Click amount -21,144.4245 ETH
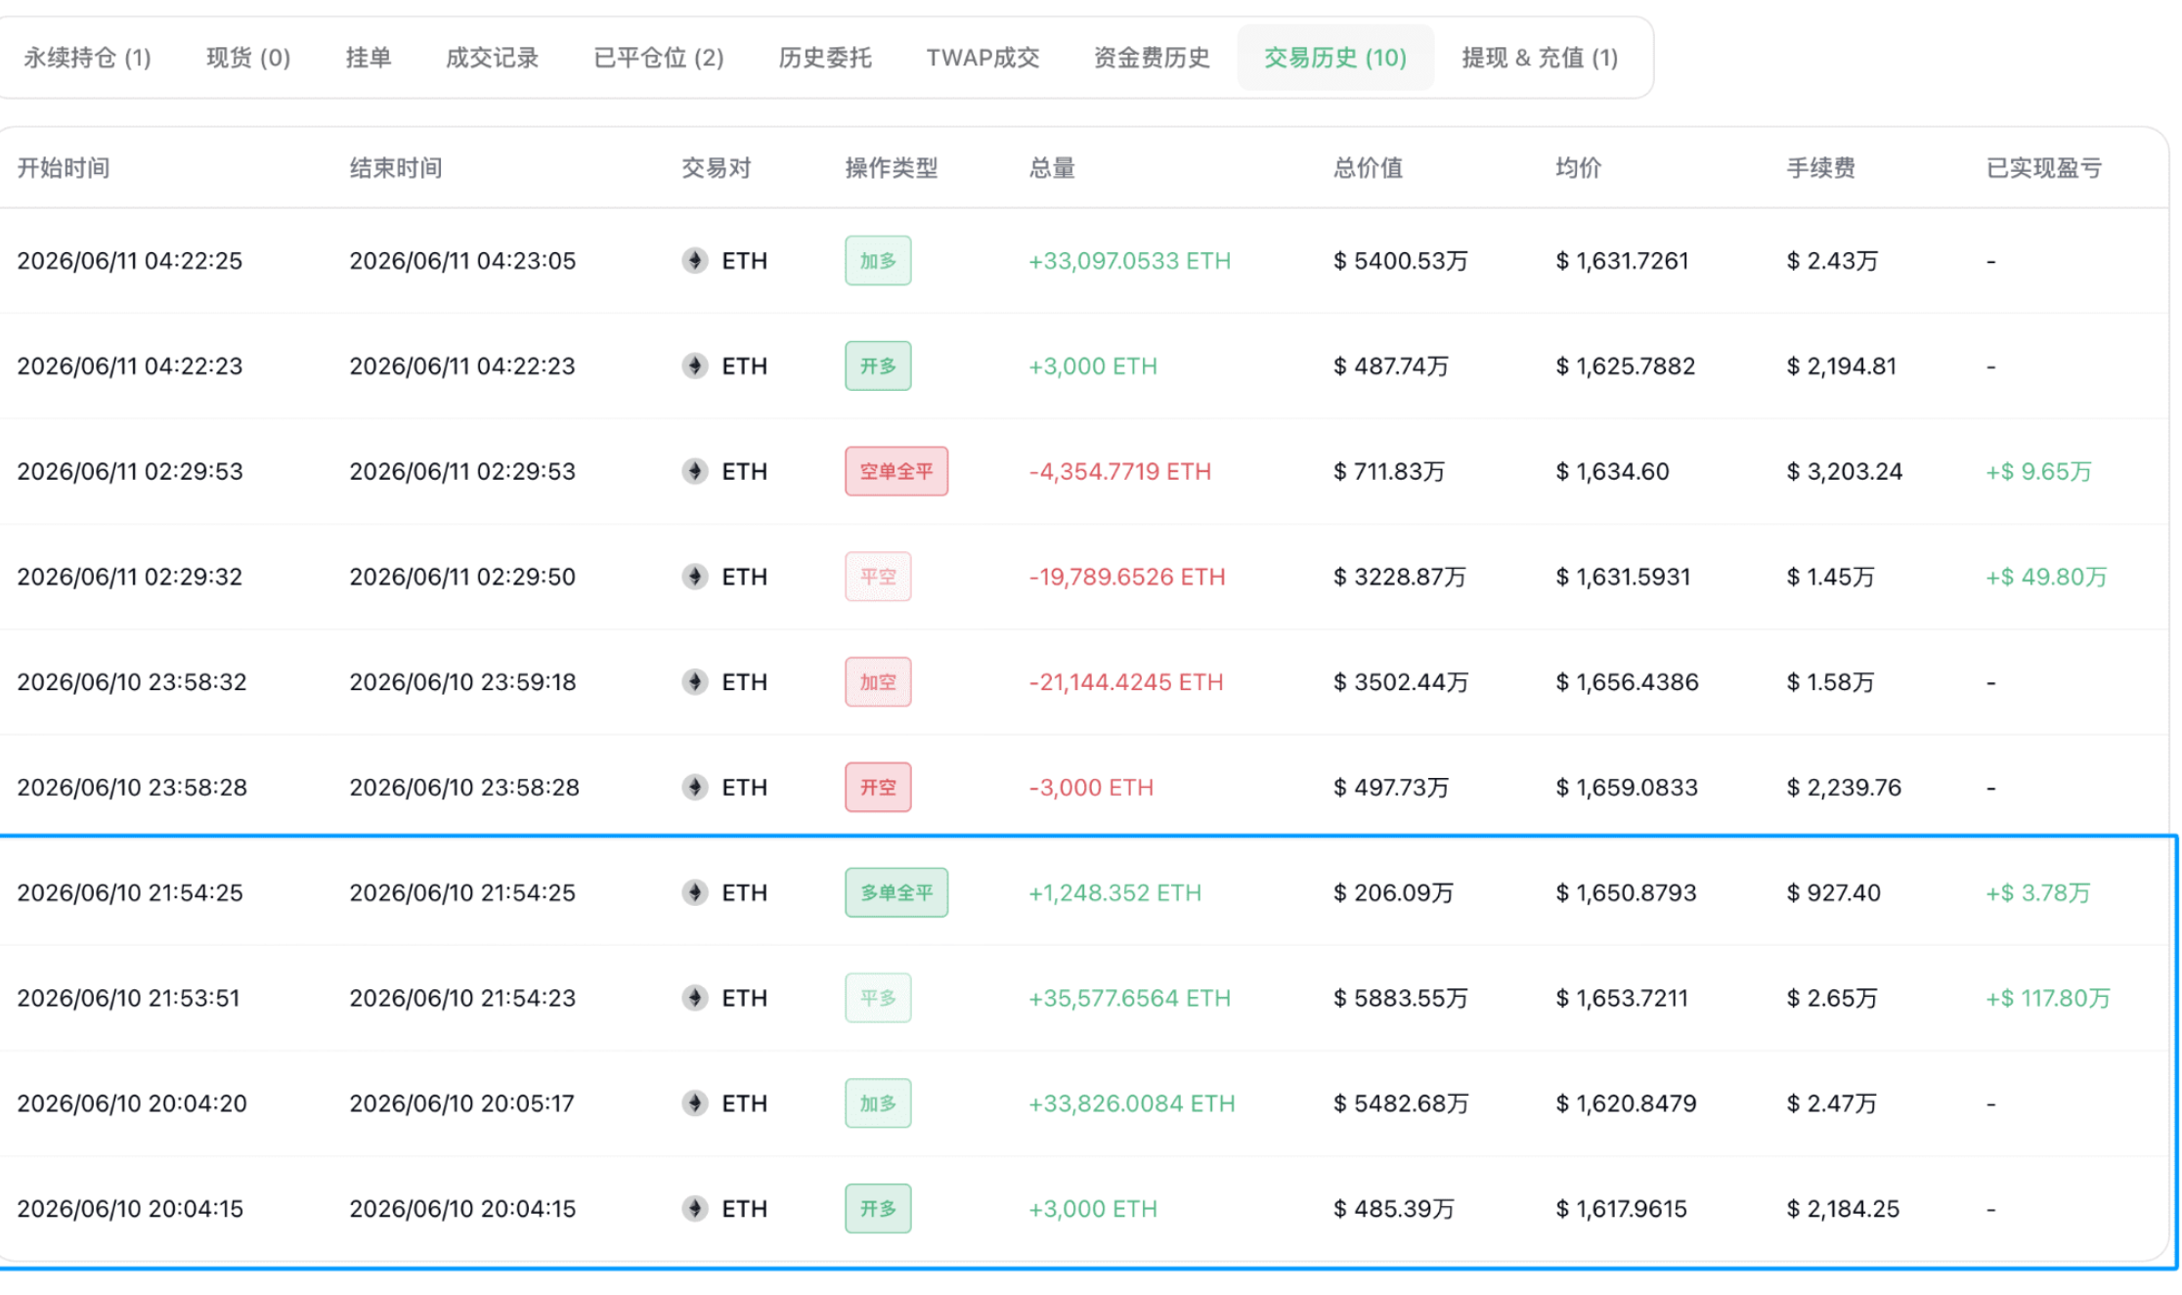This screenshot has width=2182, height=1295. pyautogui.click(x=1125, y=682)
